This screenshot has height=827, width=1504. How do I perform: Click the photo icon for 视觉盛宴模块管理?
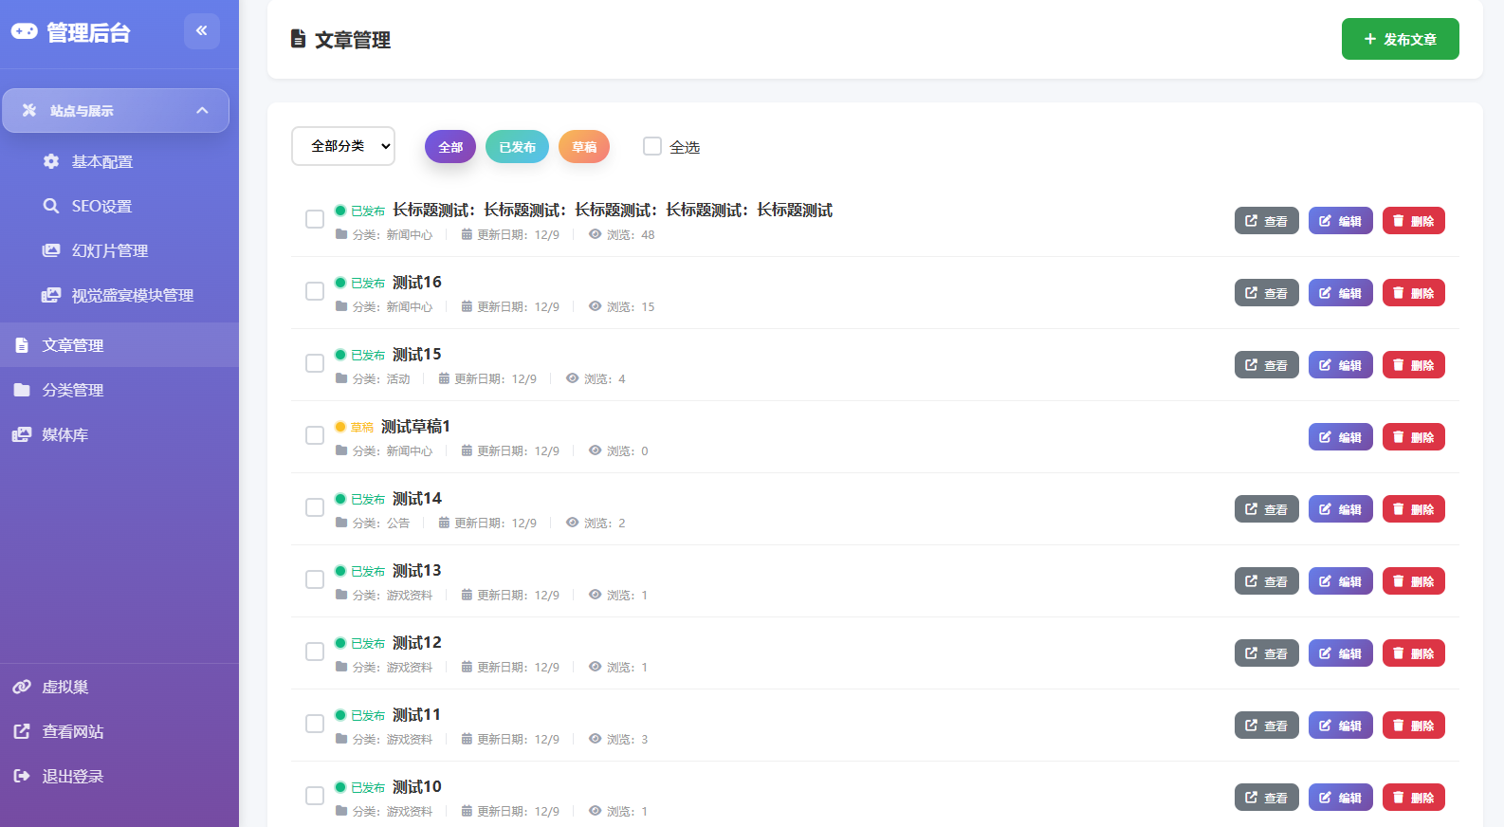tap(51, 295)
